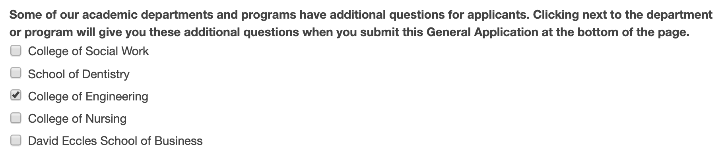Click the David Eccles School of Business label
The image size is (726, 158).
[115, 141]
